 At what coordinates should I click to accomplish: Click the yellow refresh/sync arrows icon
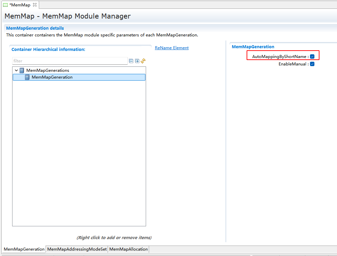(x=143, y=61)
